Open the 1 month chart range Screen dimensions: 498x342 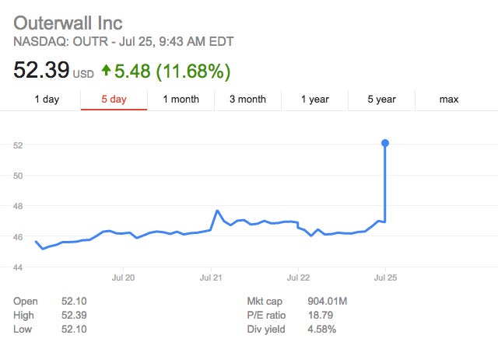pos(181,99)
